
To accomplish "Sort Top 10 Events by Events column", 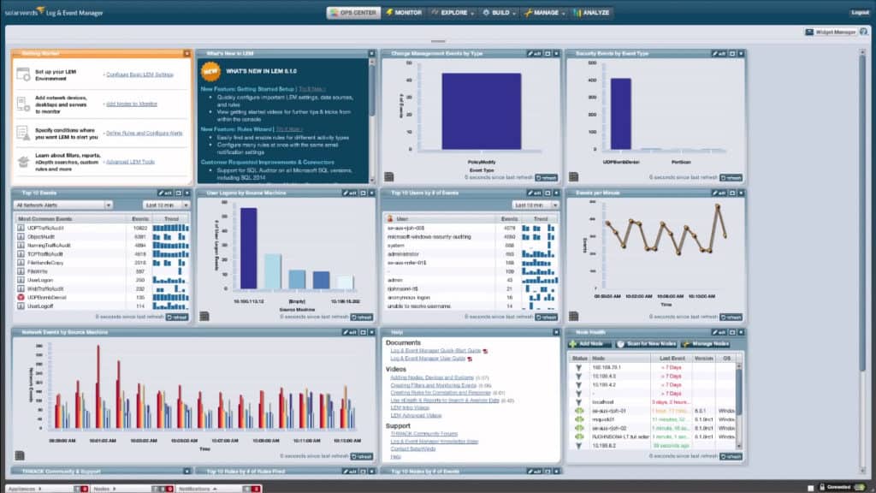I will pos(140,219).
